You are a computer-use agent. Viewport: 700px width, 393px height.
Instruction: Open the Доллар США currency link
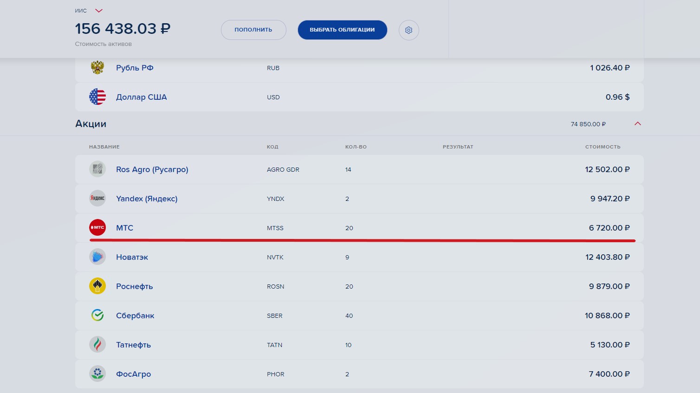click(141, 97)
